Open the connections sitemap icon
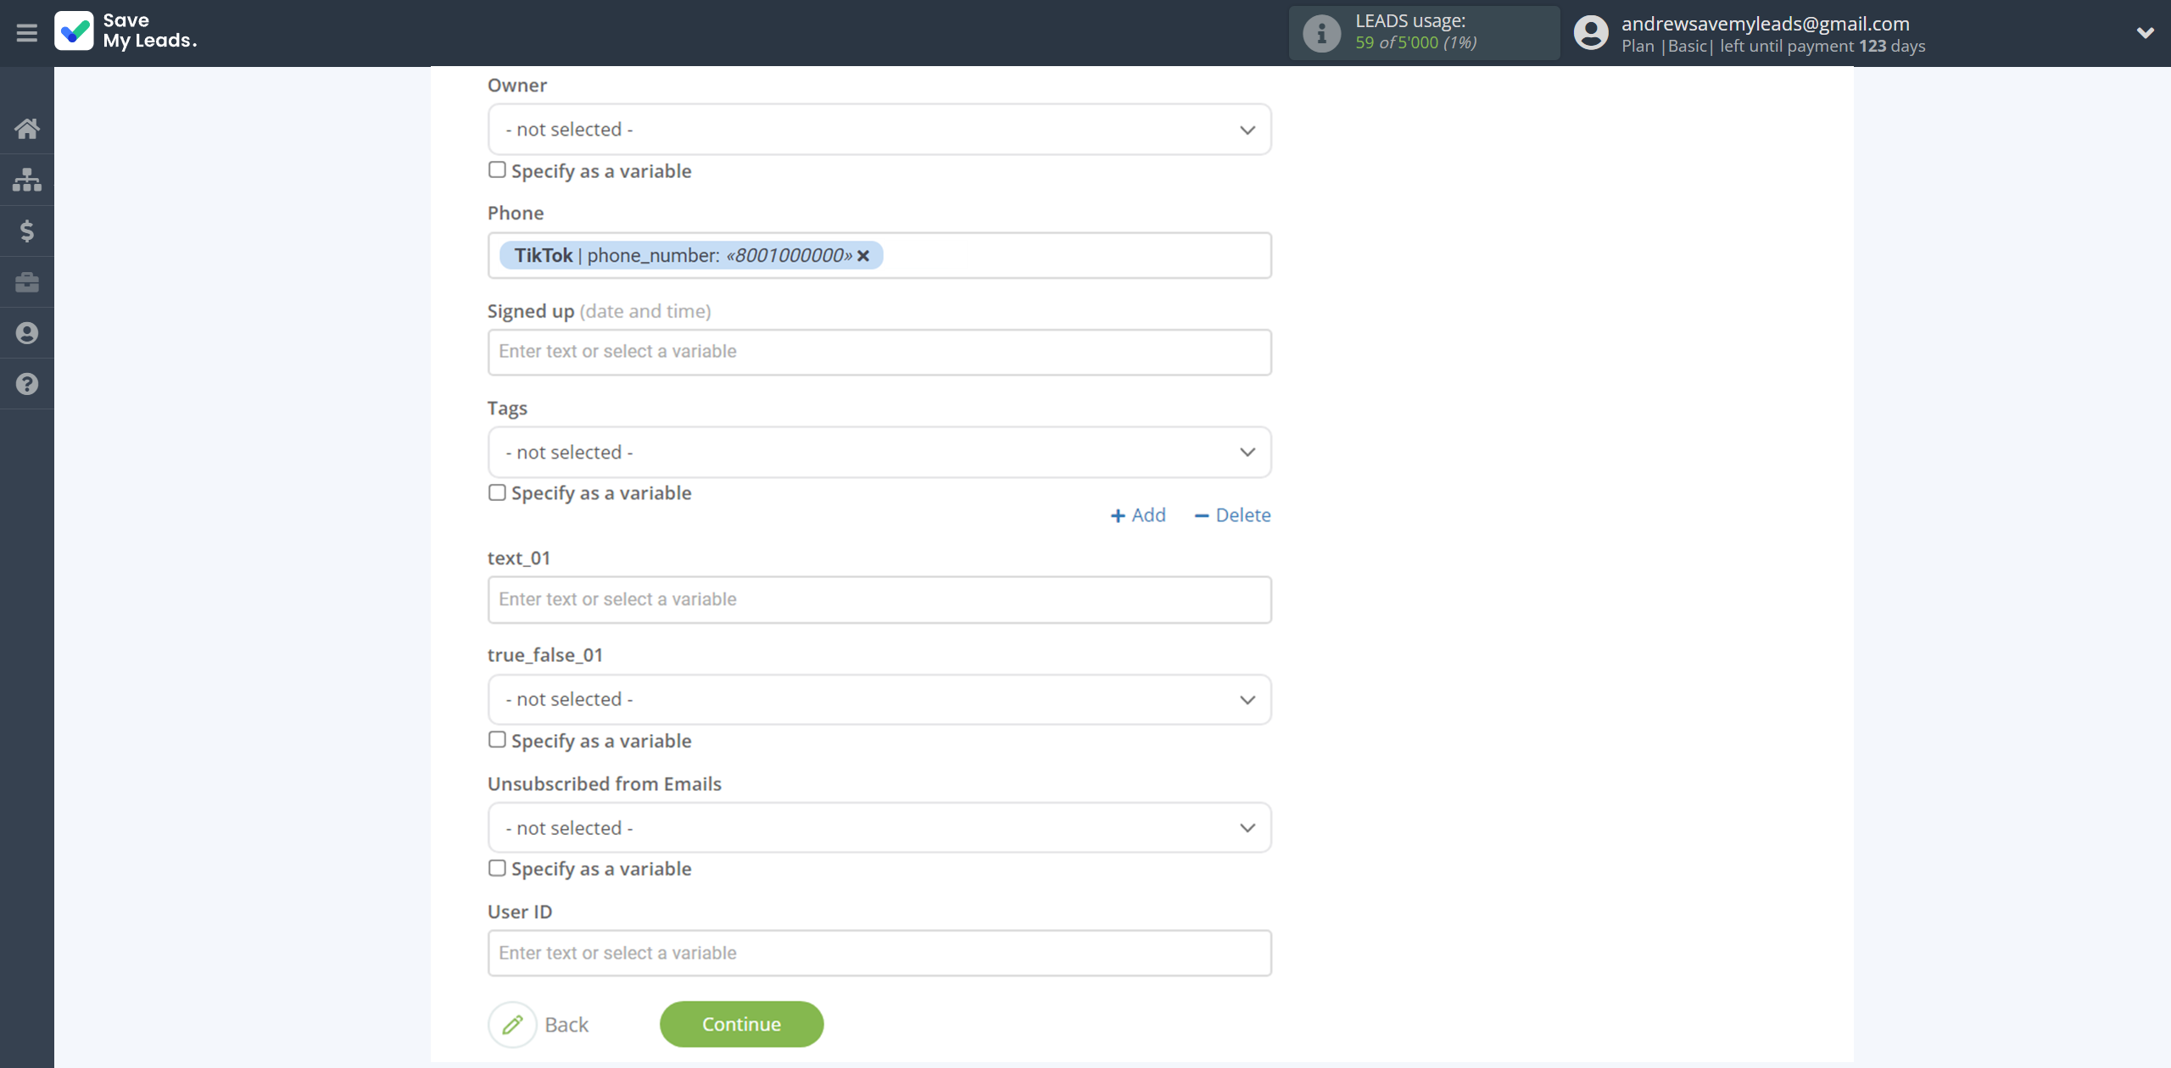2171x1068 pixels. coord(26,180)
